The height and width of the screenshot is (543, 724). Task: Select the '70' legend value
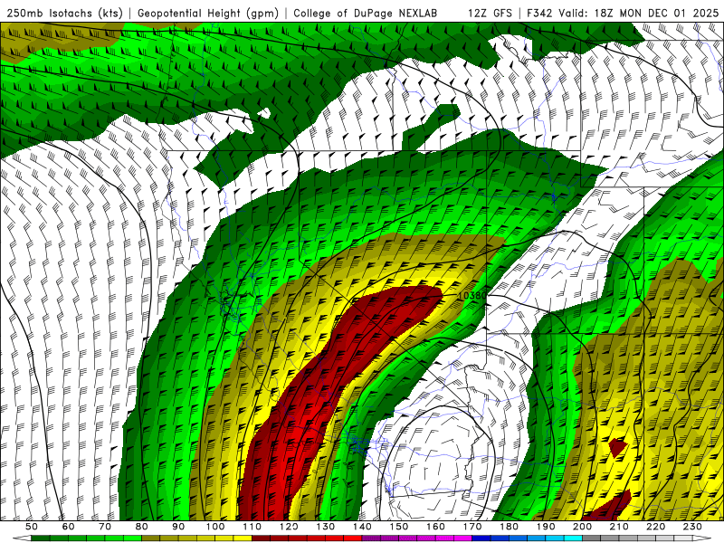coord(105,527)
